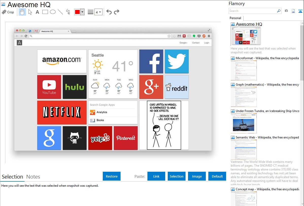
Task: Click the paste Selection button
Action: coord(177,176)
